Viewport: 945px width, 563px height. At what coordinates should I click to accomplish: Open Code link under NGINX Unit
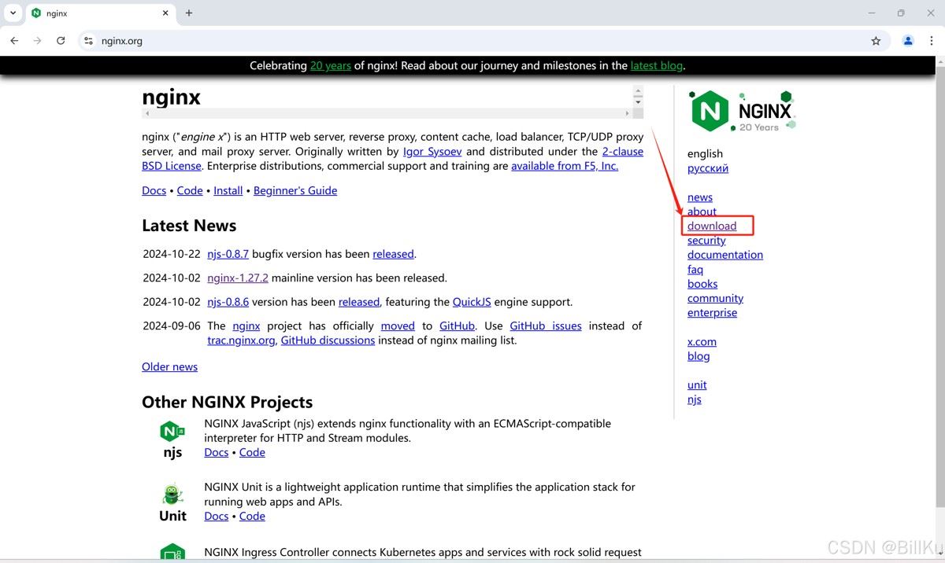[x=252, y=516]
